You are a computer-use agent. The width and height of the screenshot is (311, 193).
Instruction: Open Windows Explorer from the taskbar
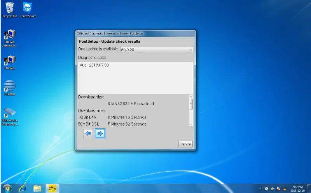(x=37, y=189)
